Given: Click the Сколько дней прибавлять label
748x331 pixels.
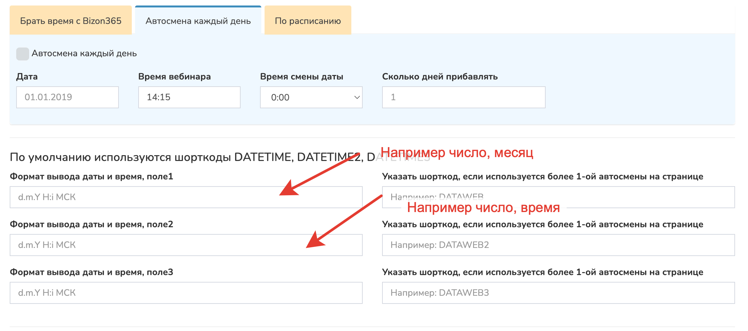Looking at the screenshot, I should click(x=440, y=77).
